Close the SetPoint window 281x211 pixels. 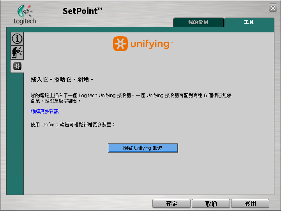[273, 7]
